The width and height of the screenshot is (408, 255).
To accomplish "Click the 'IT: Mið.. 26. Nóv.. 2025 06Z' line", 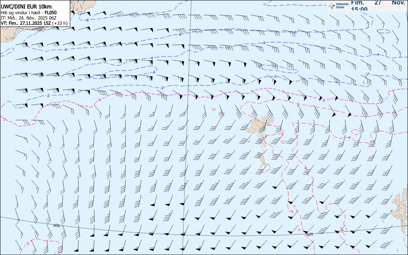I will tap(29, 18).
